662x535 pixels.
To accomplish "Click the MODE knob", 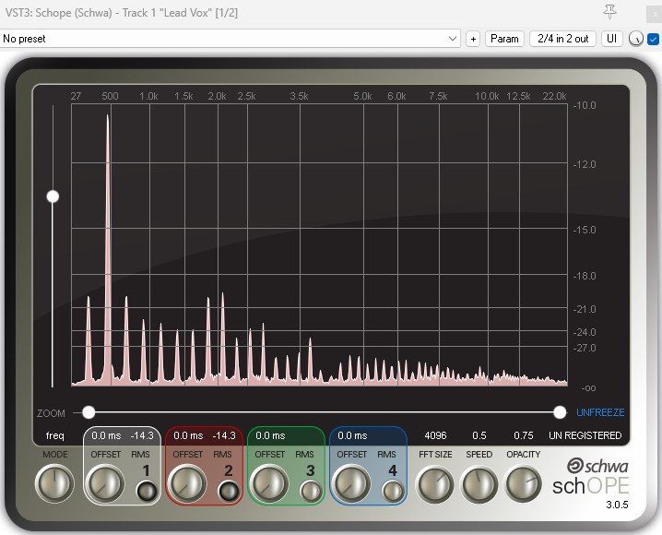I will click(x=54, y=482).
